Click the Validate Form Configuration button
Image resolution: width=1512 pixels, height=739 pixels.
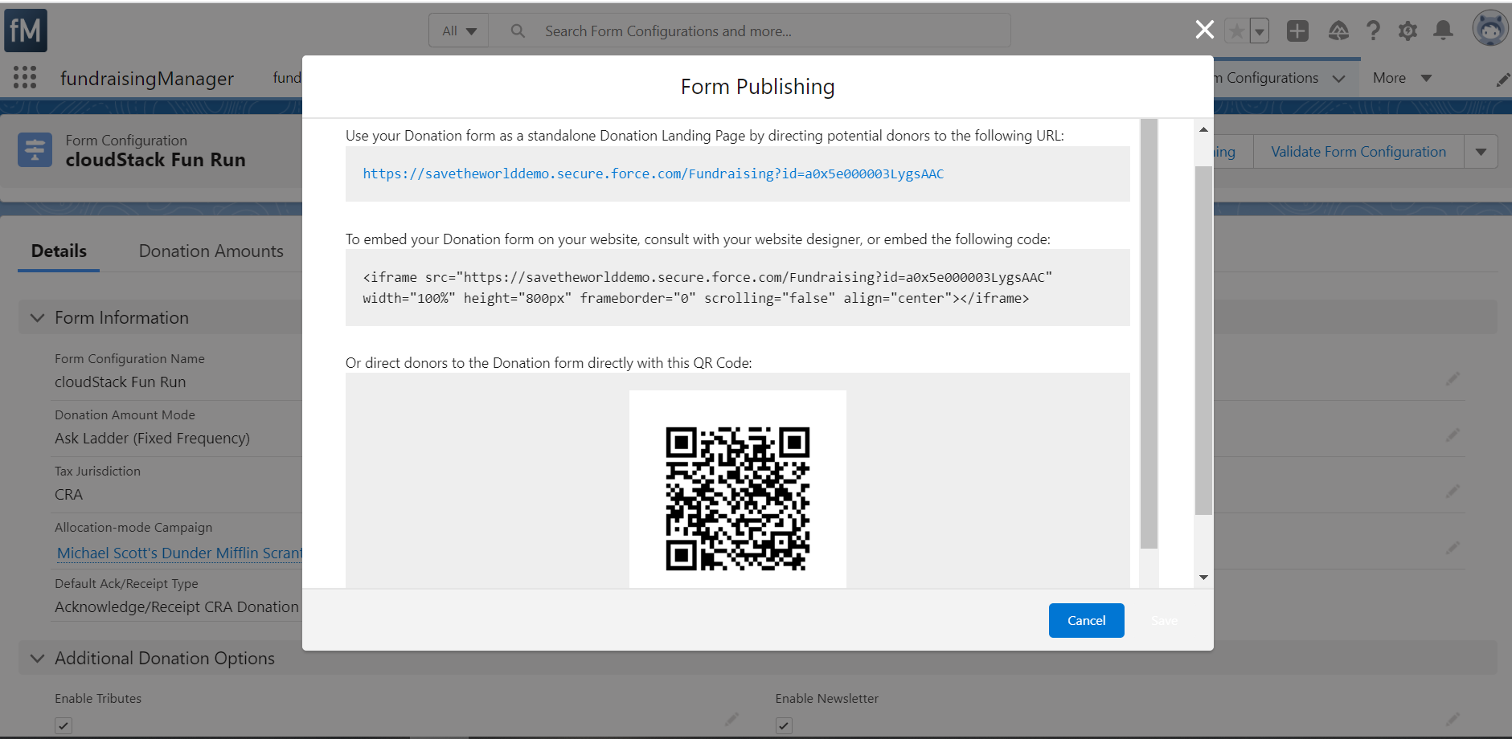[1358, 151]
